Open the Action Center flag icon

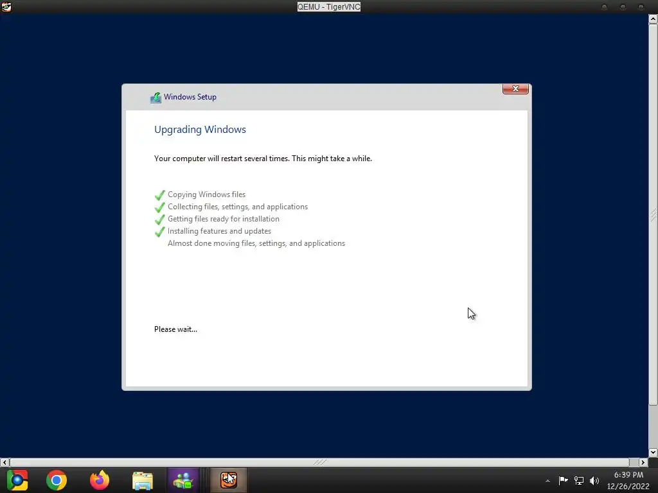(563, 480)
